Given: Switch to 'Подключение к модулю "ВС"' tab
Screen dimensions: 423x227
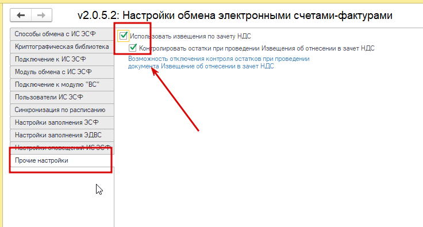Looking at the screenshot, I should coord(61,84).
